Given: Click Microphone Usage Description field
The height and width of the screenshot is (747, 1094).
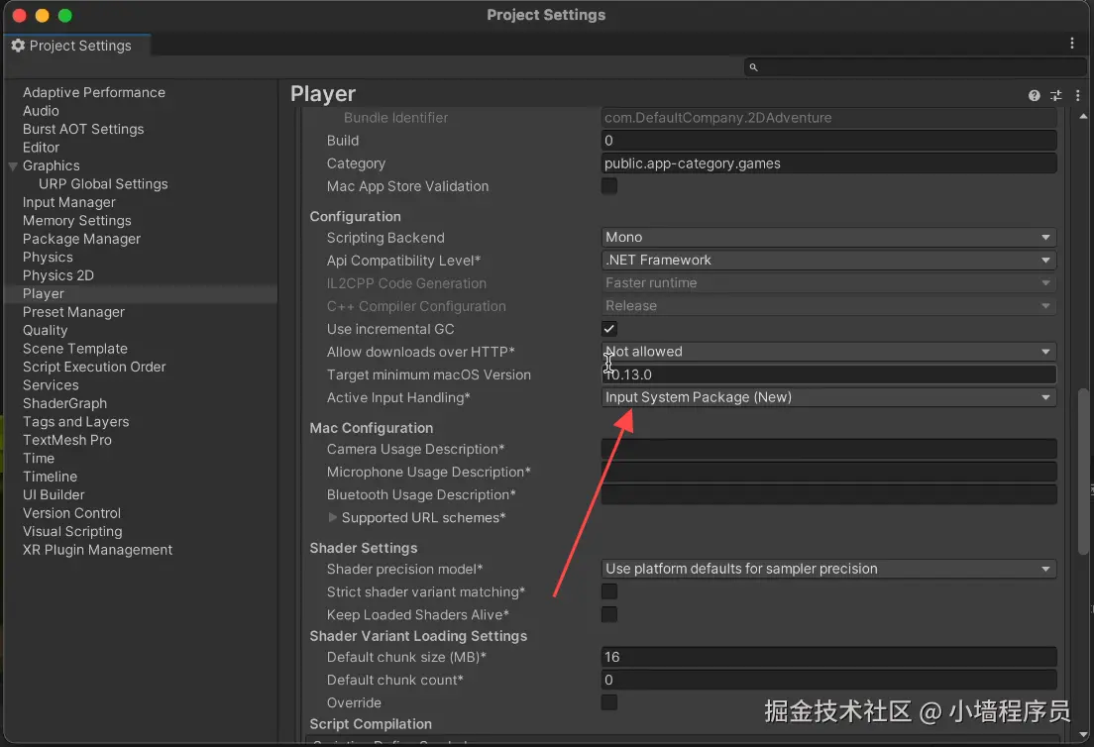Looking at the screenshot, I should 828,473.
